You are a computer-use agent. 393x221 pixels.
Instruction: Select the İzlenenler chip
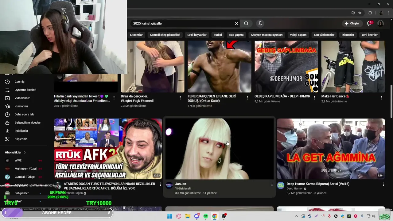[348, 35]
